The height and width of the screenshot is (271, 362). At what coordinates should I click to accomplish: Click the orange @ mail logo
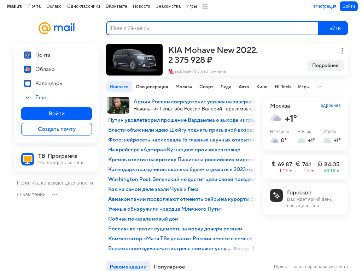(57, 28)
